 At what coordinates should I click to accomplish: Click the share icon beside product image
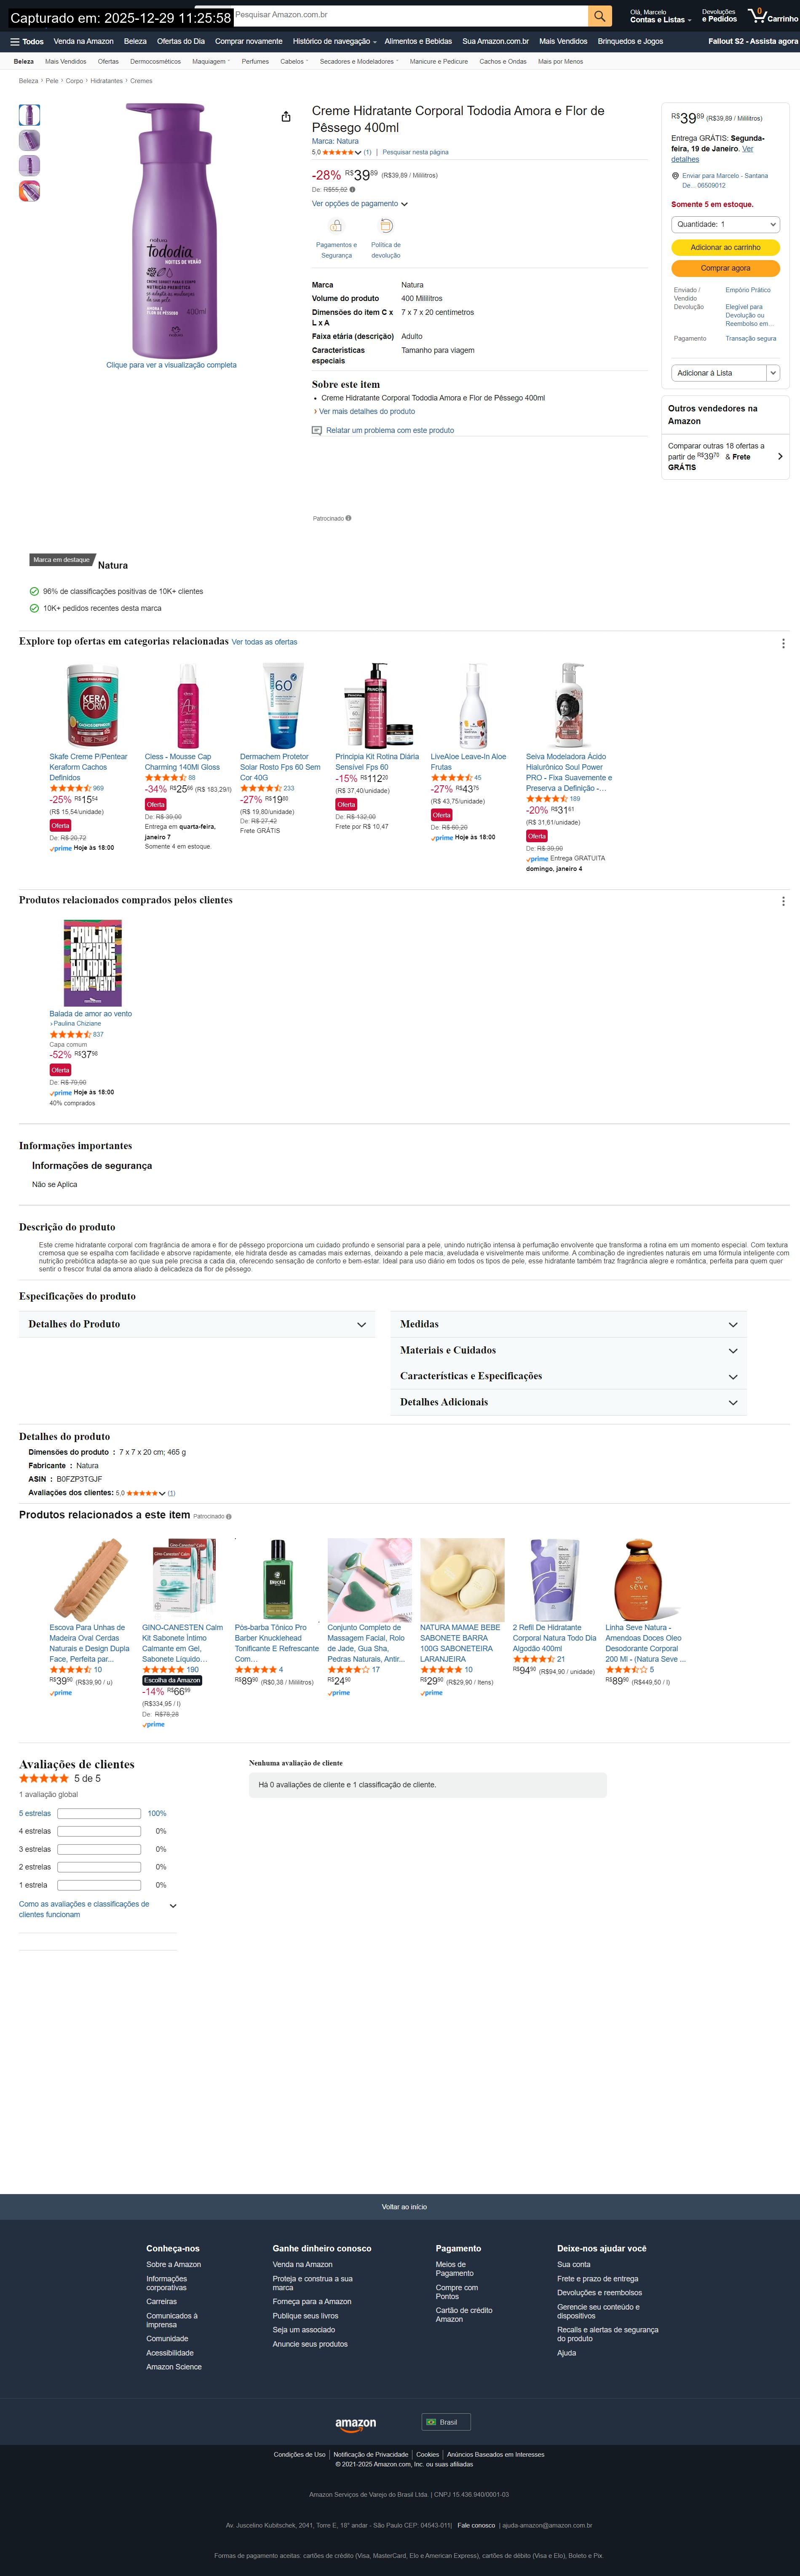[286, 117]
